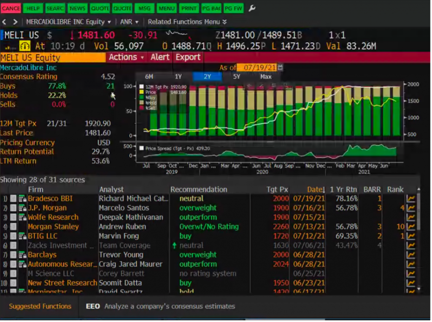The width and height of the screenshot is (432, 322).
Task: Click the Alert button
Action: pyautogui.click(x=160, y=57)
